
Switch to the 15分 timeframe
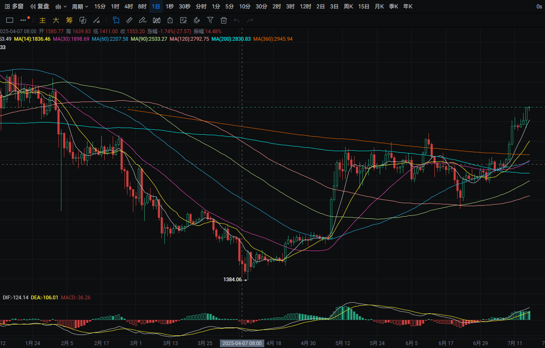click(100, 6)
